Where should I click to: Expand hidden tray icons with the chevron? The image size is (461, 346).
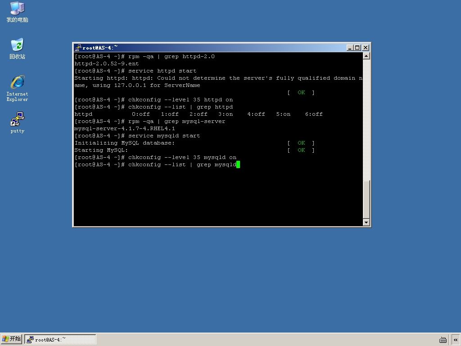[456, 340]
